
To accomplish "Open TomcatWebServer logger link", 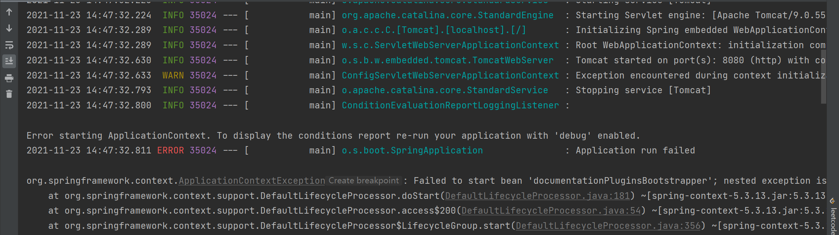I will point(447,60).
